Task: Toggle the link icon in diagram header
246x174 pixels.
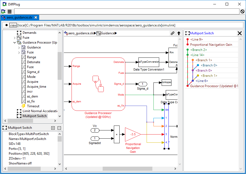Action: (173, 33)
